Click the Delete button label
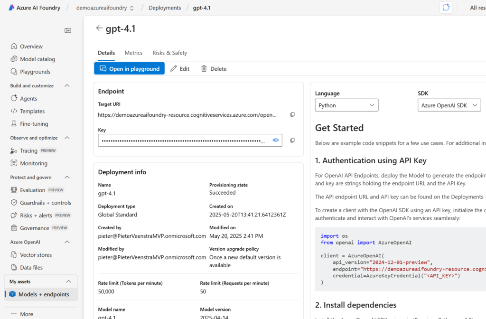Screen dimensions: 486x319 point(218,69)
